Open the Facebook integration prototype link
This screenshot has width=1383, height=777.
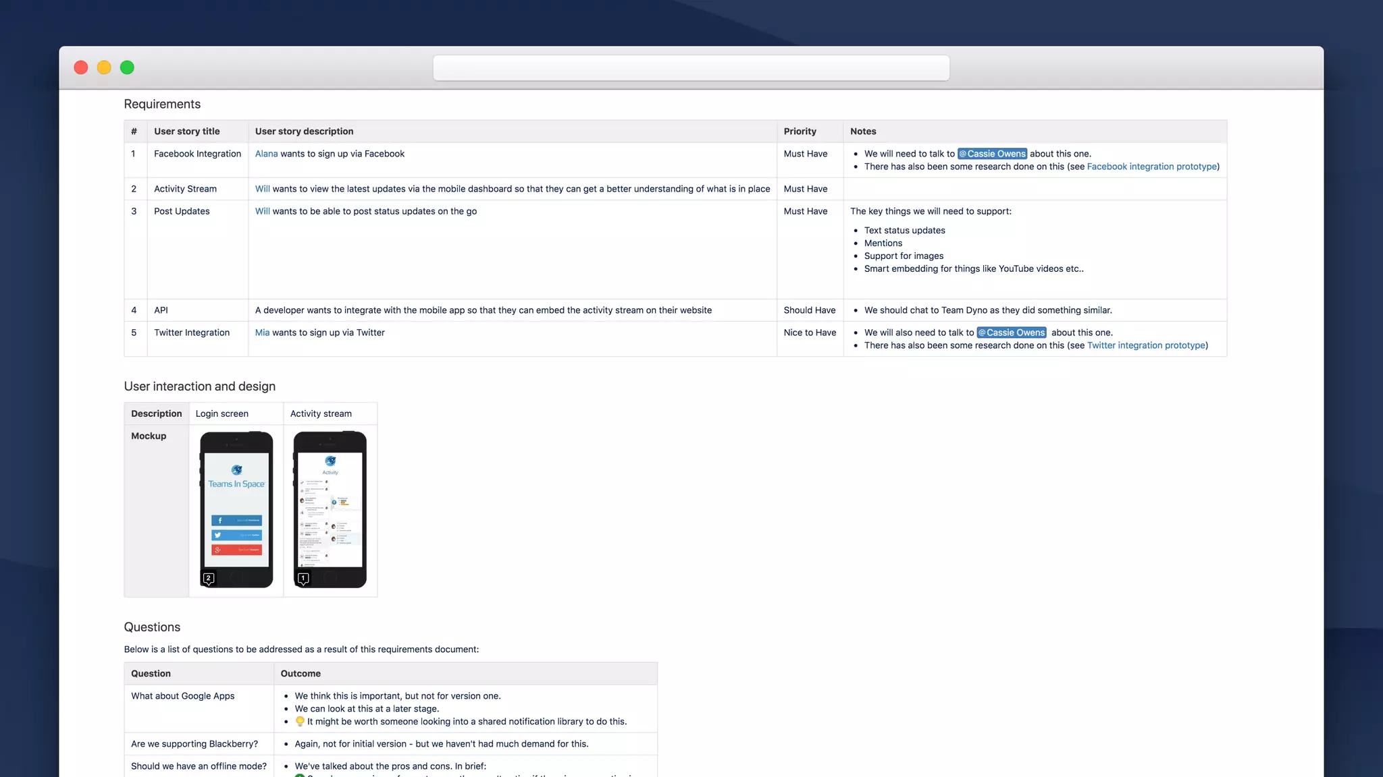pyautogui.click(x=1151, y=167)
